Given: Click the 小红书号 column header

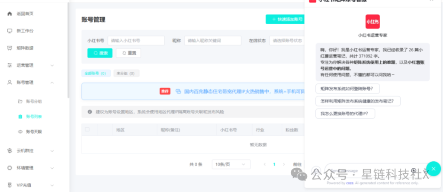Looking at the screenshot, I should (228, 130).
